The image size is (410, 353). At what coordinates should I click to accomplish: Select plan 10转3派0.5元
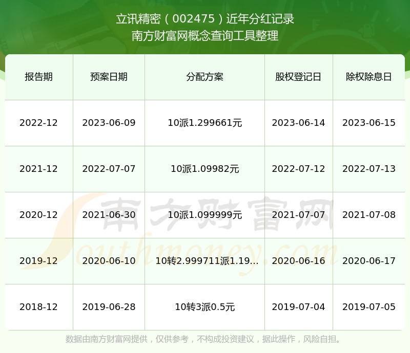(x=204, y=307)
